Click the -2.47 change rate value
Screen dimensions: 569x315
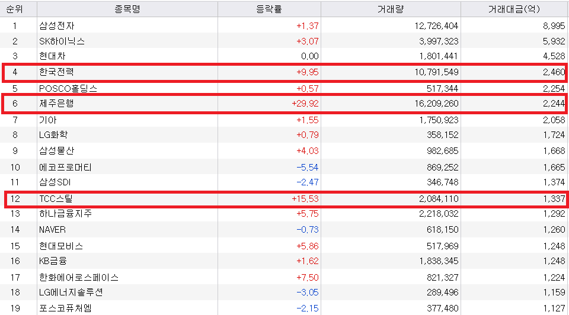pos(308,182)
